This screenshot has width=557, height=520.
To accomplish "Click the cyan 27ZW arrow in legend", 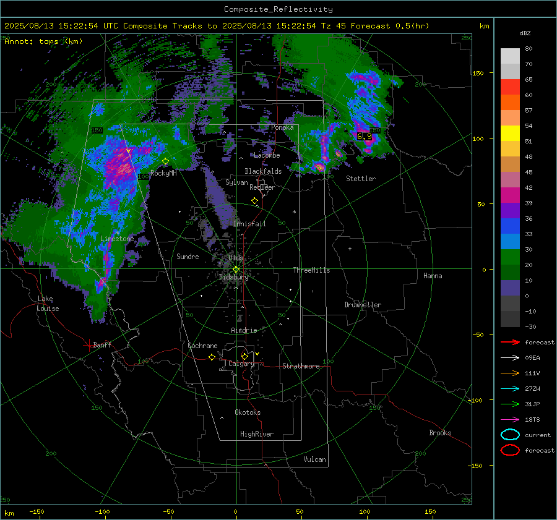I will click(510, 389).
